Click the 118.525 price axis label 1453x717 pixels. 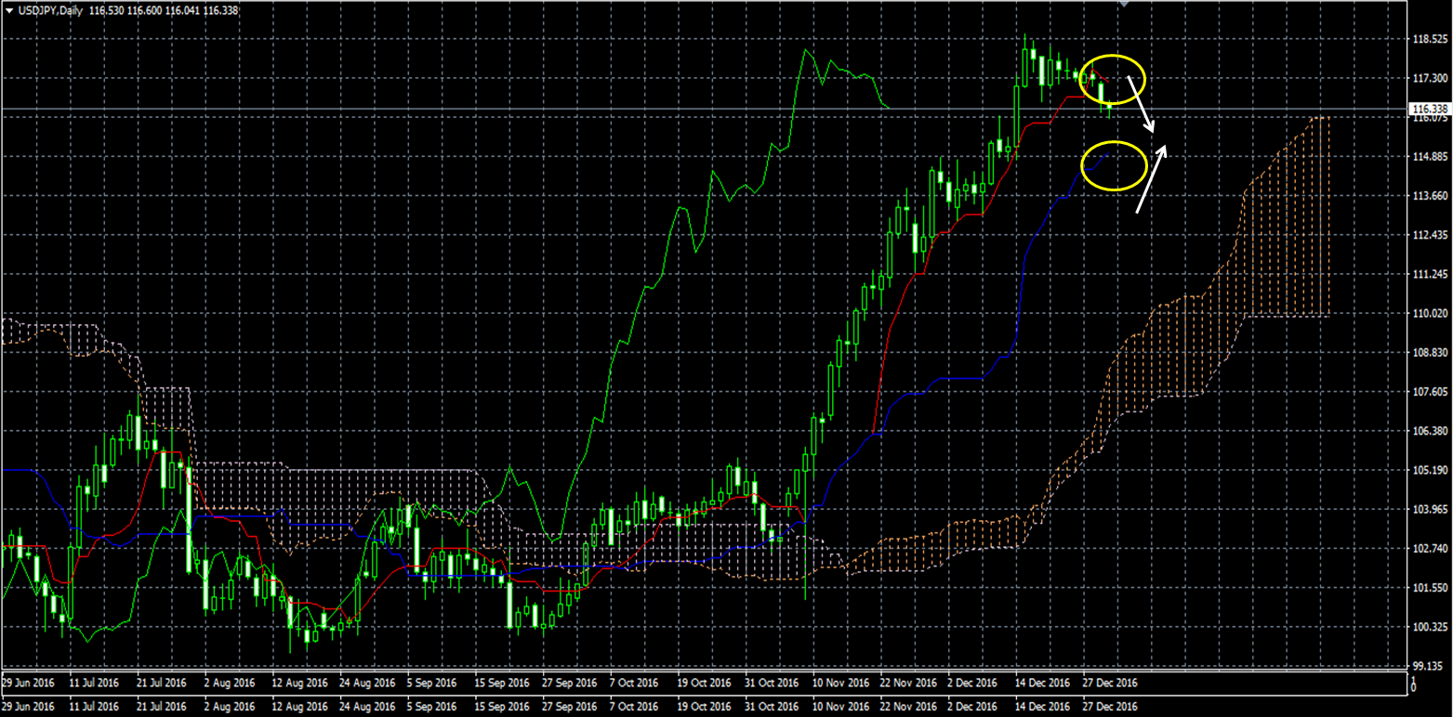click(1432, 39)
